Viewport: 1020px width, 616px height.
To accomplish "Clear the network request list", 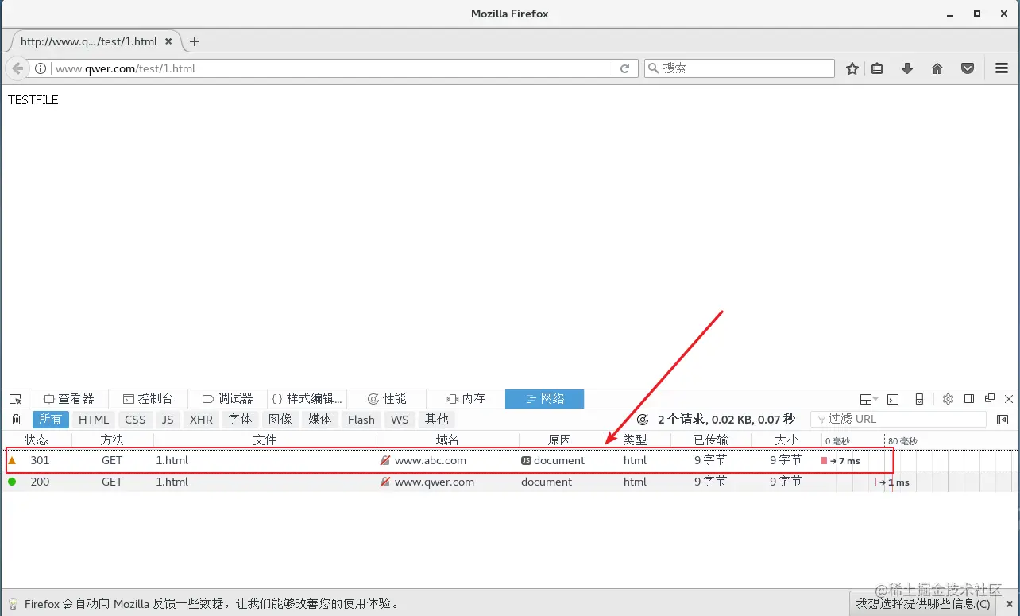I will (x=16, y=420).
